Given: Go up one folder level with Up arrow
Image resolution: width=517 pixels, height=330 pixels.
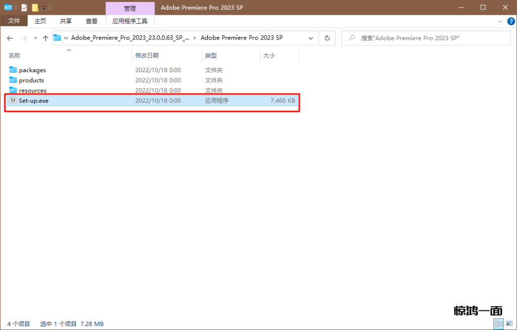Looking at the screenshot, I should click(x=45, y=38).
